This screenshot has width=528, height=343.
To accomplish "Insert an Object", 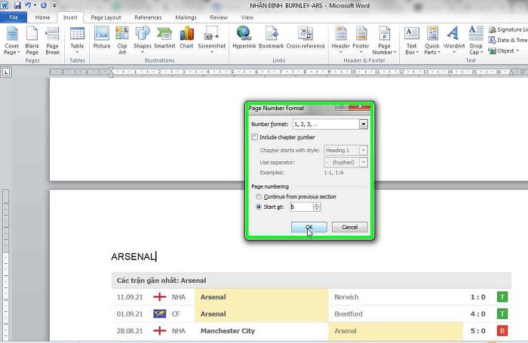I will (x=503, y=51).
